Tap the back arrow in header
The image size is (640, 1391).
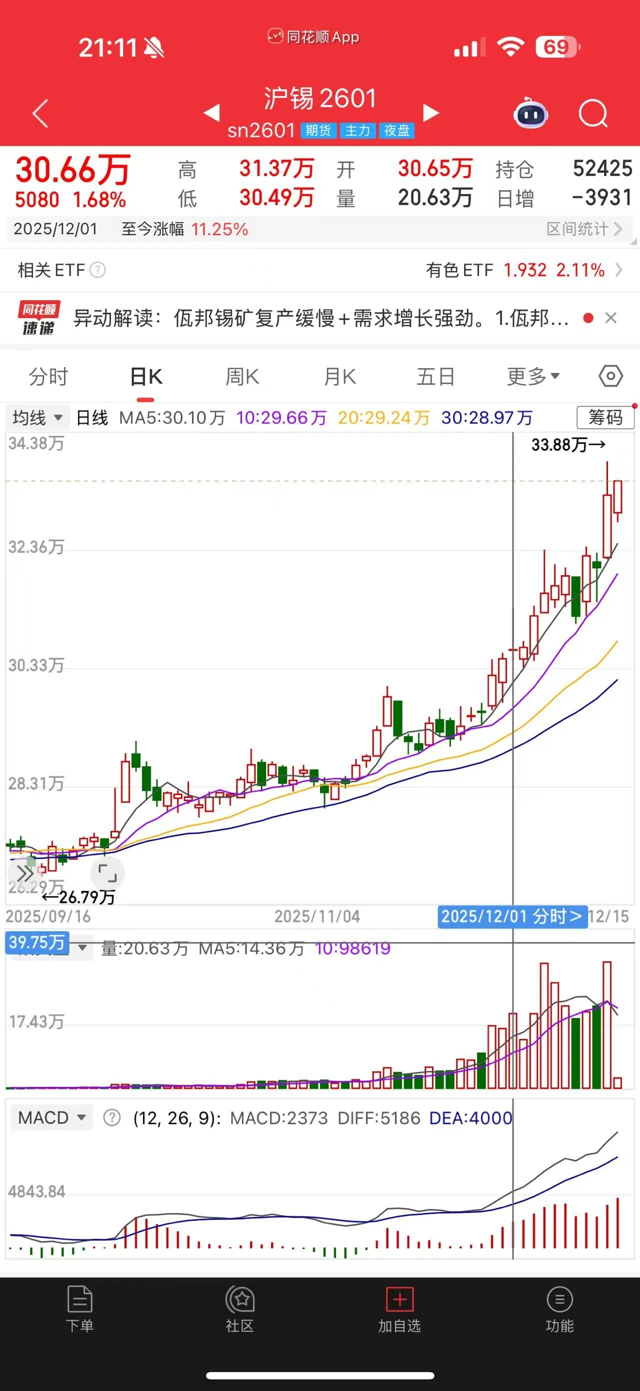[40, 114]
